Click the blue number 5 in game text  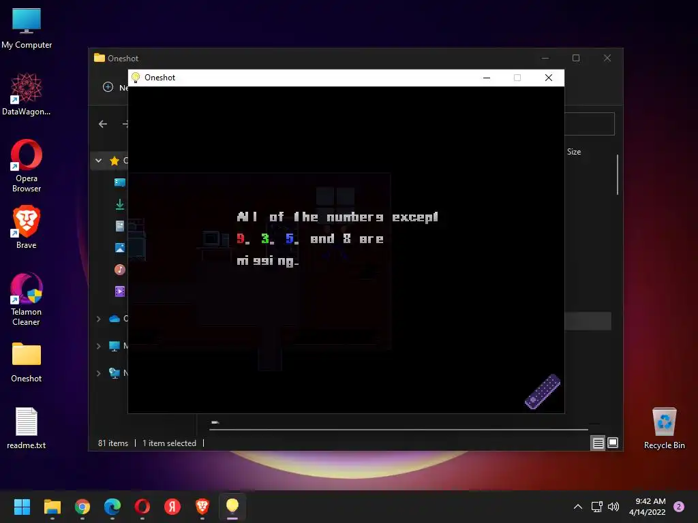tap(290, 238)
